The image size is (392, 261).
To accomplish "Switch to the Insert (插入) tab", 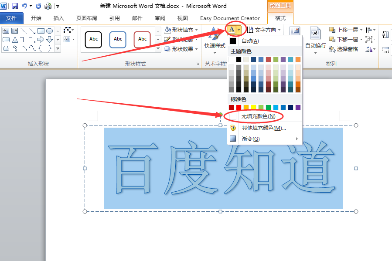I will 59,18.
